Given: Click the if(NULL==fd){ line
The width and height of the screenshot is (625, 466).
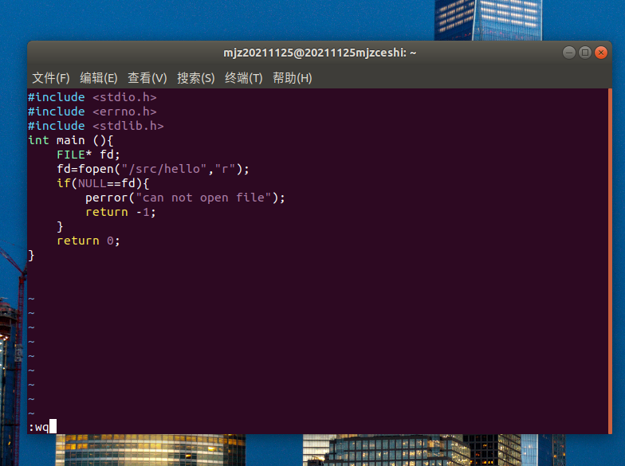Looking at the screenshot, I should [x=103, y=183].
